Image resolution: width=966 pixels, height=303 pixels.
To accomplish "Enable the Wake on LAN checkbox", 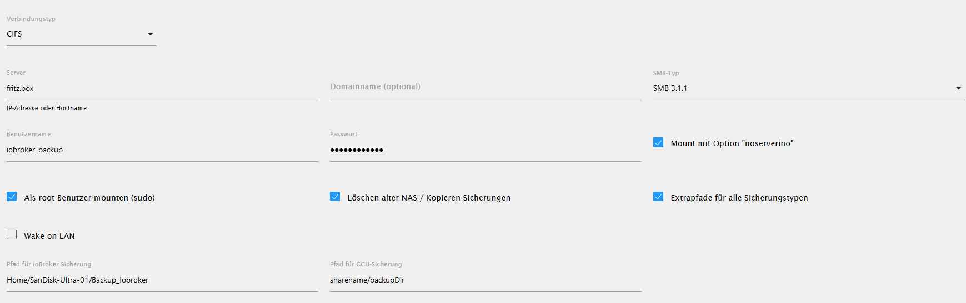I will click(x=12, y=235).
